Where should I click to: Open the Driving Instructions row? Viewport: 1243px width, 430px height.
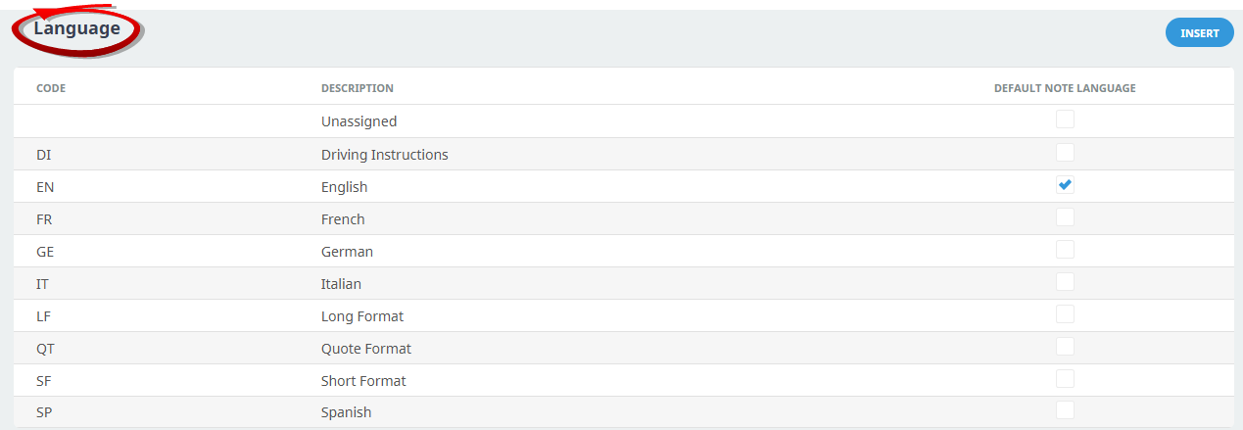tap(384, 155)
